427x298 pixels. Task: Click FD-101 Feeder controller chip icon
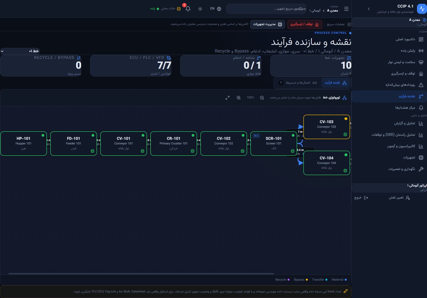(x=92, y=151)
